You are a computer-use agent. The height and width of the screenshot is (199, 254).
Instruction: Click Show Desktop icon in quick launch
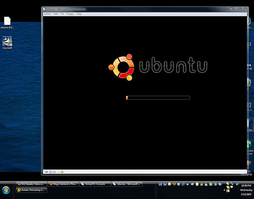point(160,184)
